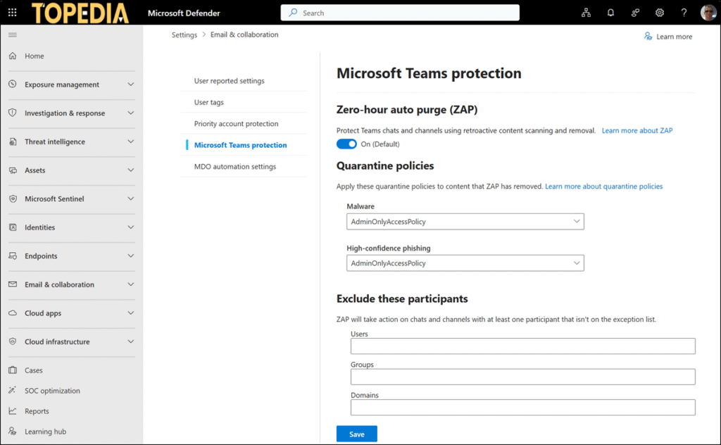Open the Learn more about ZAP link
This screenshot has height=445, width=721.
637,130
